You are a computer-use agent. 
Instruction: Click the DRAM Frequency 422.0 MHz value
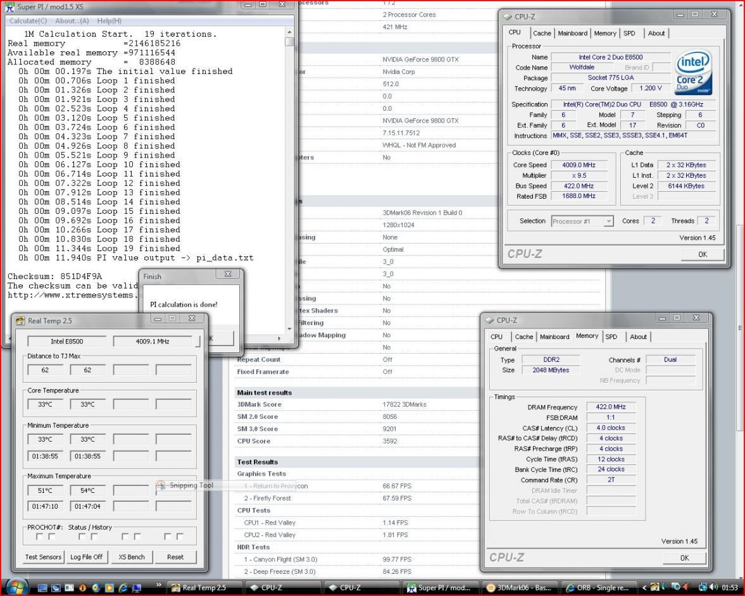pos(611,407)
